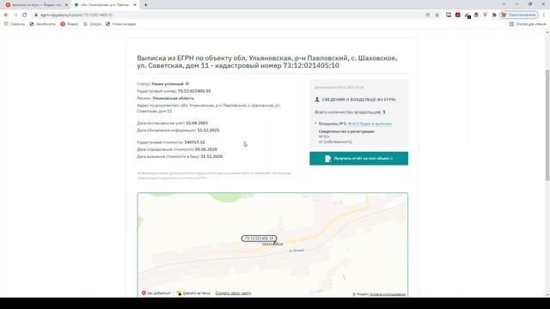Click Как добраться on the map
The image size is (550, 309).
point(156,293)
